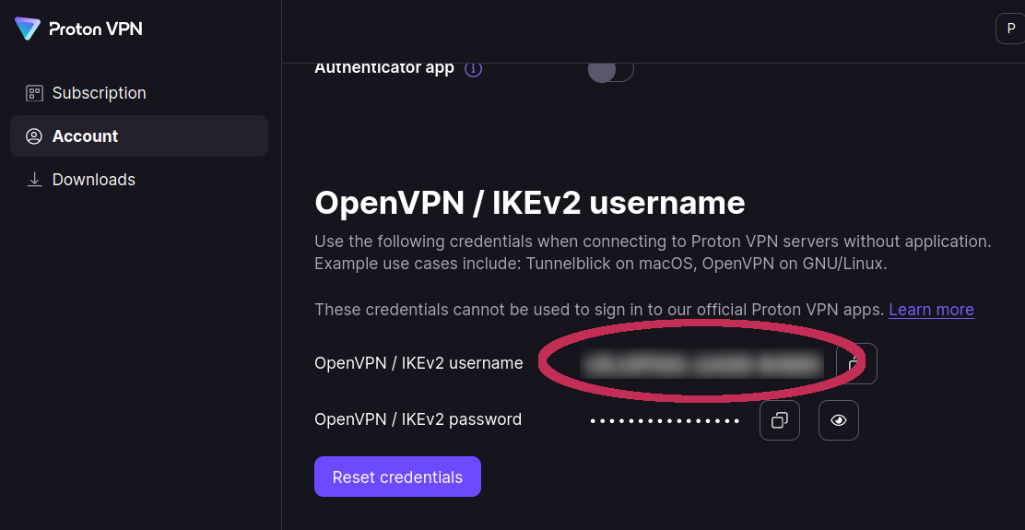Click the Proton VPN shield logo
The image size is (1025, 530).
coord(28,29)
